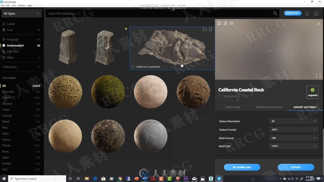Screen dimensions: 324x182
Task: Open the notifications bell
Action: point(307,13)
